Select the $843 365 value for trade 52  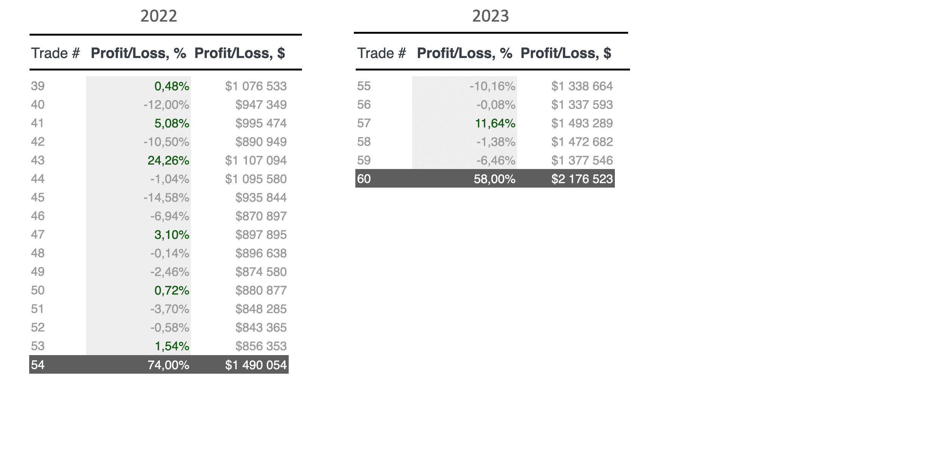261,327
